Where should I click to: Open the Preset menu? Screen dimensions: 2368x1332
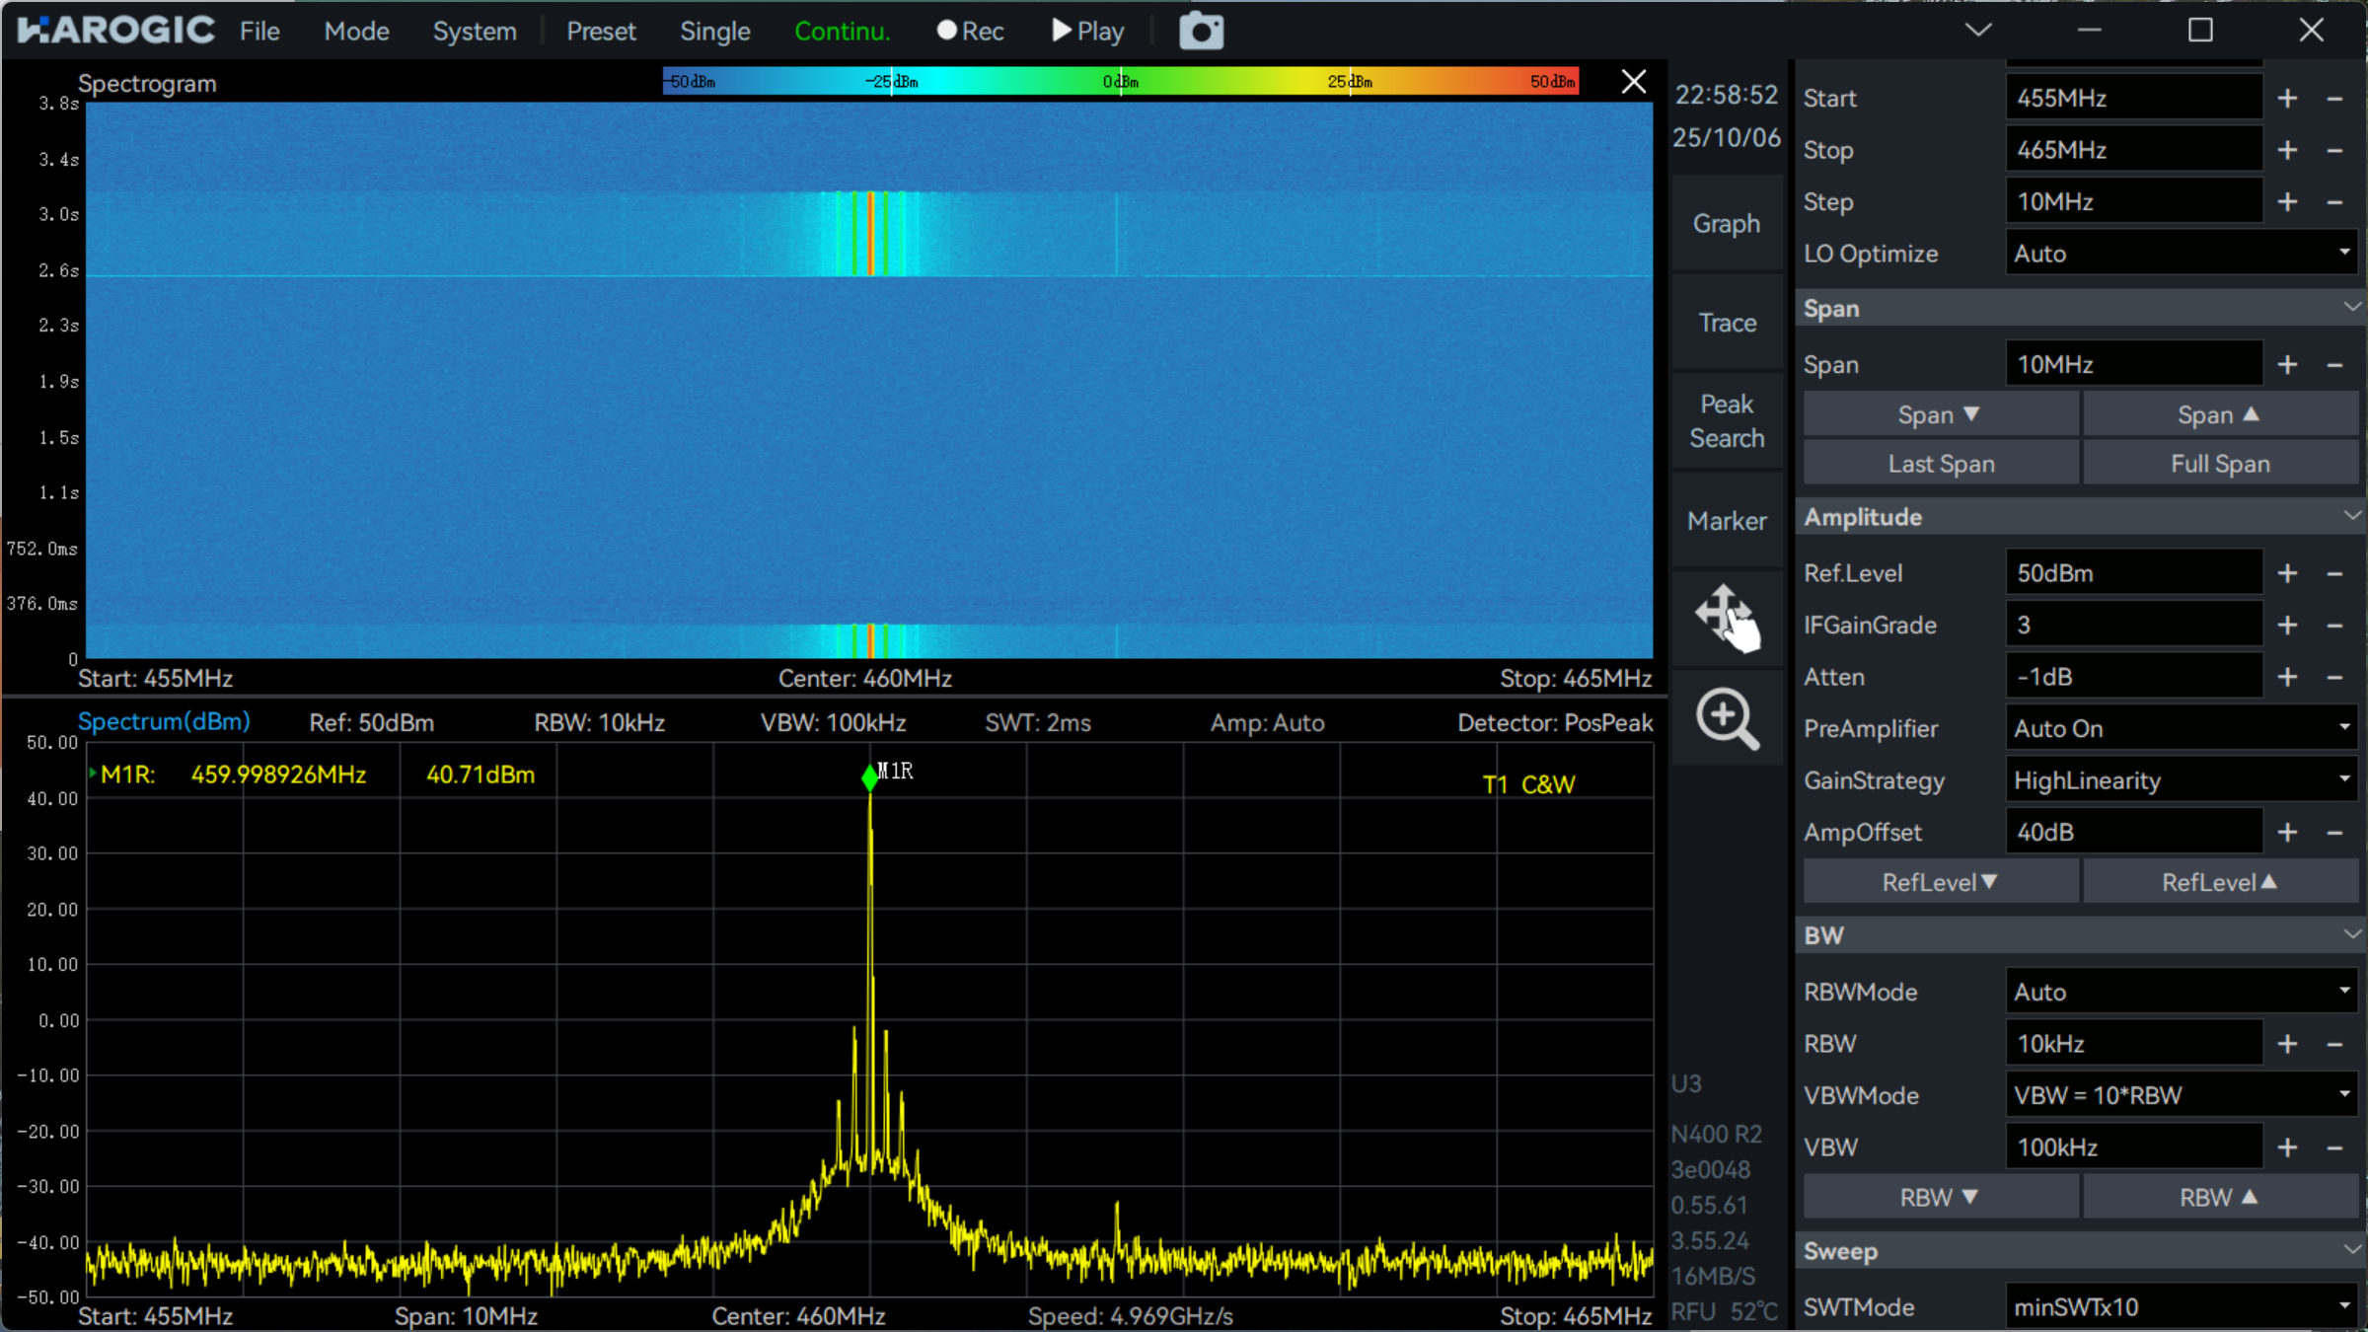tap(601, 32)
